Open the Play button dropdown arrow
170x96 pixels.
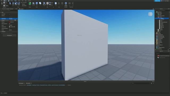56,6
